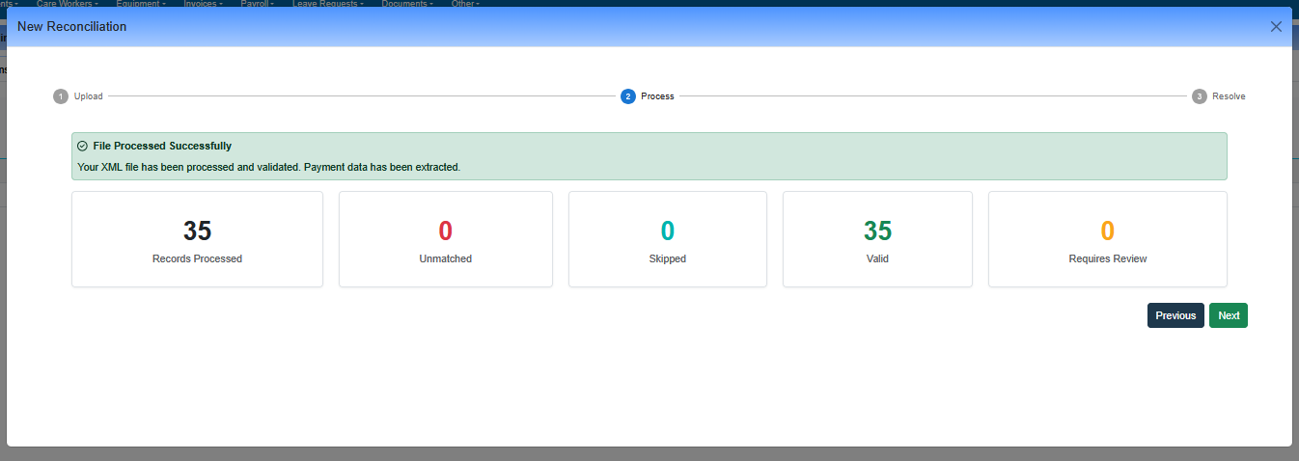Click the 'Your XML file has been processed' message
The width and height of the screenshot is (1299, 461).
point(269,168)
